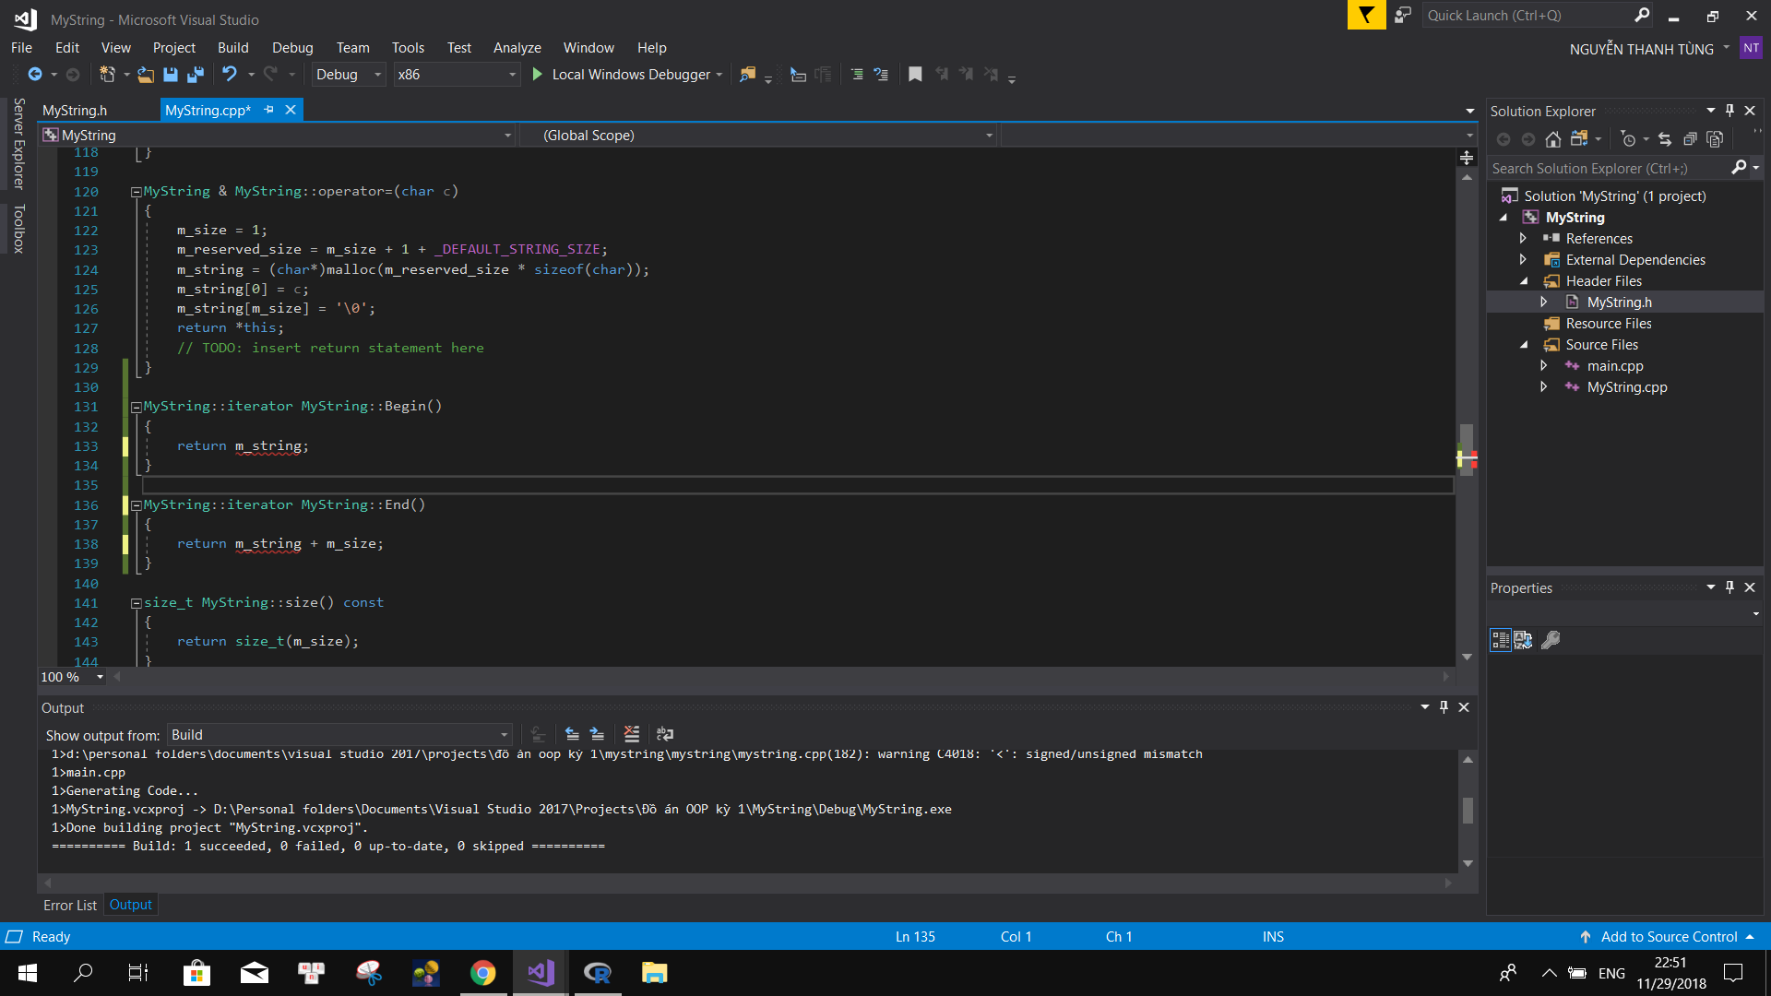Click Home icon in Solution Explorer
The image size is (1771, 996).
click(x=1553, y=139)
